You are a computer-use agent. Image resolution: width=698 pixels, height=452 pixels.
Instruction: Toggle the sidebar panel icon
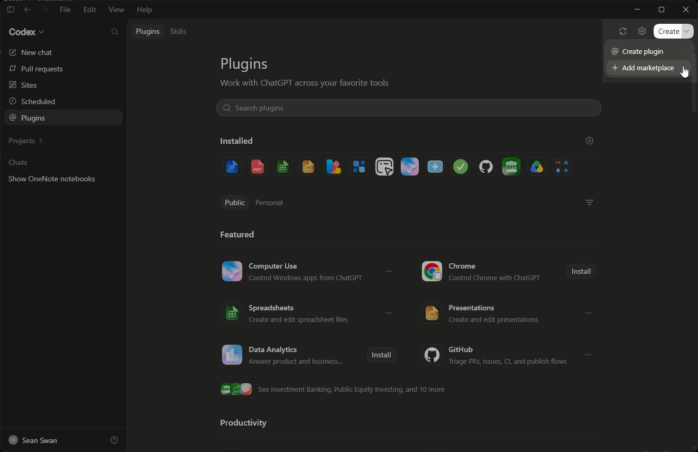click(x=11, y=10)
